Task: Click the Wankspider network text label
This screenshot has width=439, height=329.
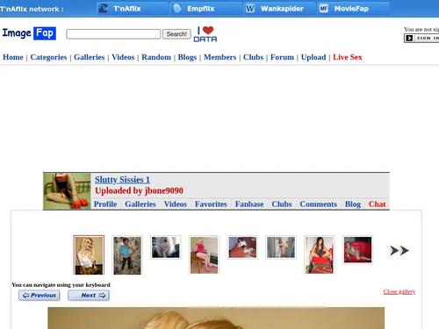Action: (x=282, y=9)
